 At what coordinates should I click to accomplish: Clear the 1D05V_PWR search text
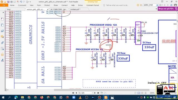[x=157, y=5]
